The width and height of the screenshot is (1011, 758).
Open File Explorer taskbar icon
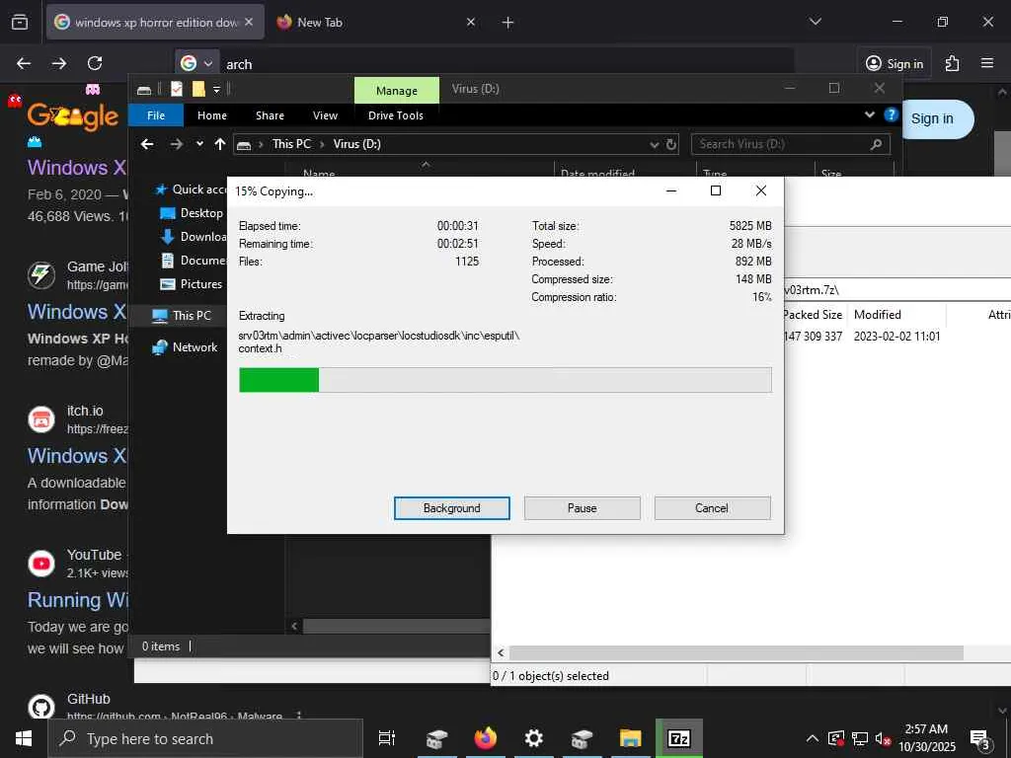(x=630, y=738)
